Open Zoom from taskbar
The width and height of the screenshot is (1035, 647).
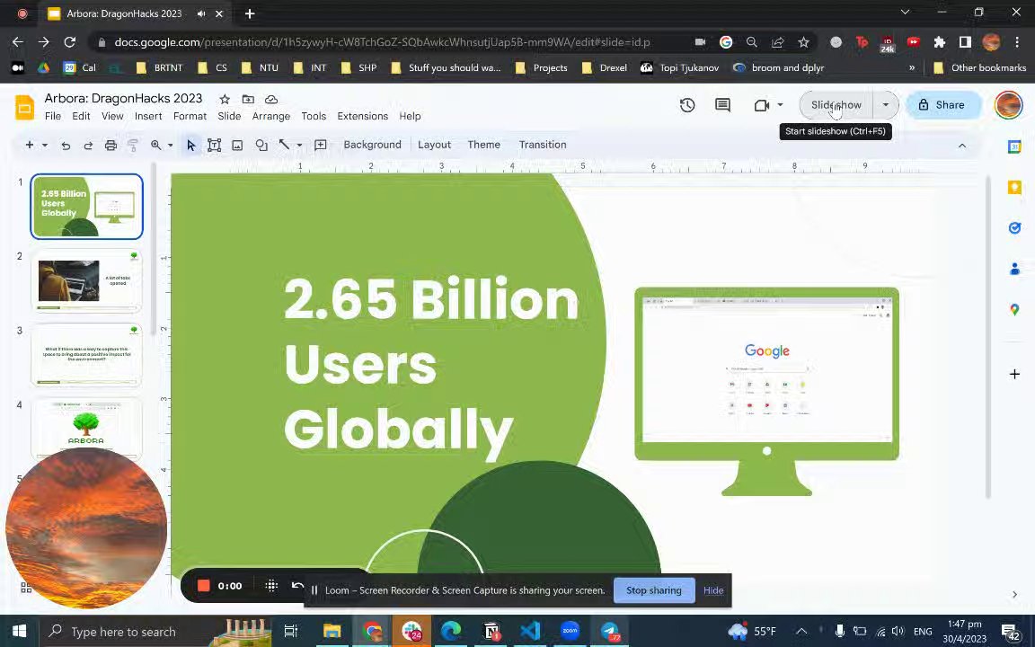pyautogui.click(x=570, y=632)
